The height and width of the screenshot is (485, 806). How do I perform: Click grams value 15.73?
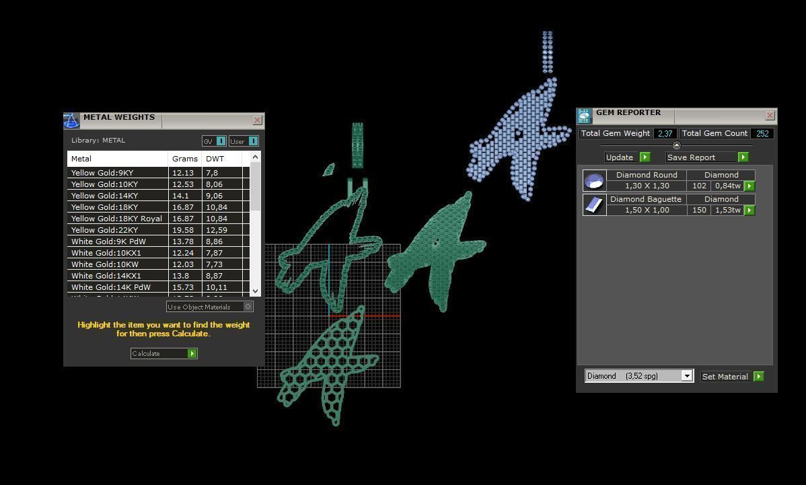pos(183,287)
